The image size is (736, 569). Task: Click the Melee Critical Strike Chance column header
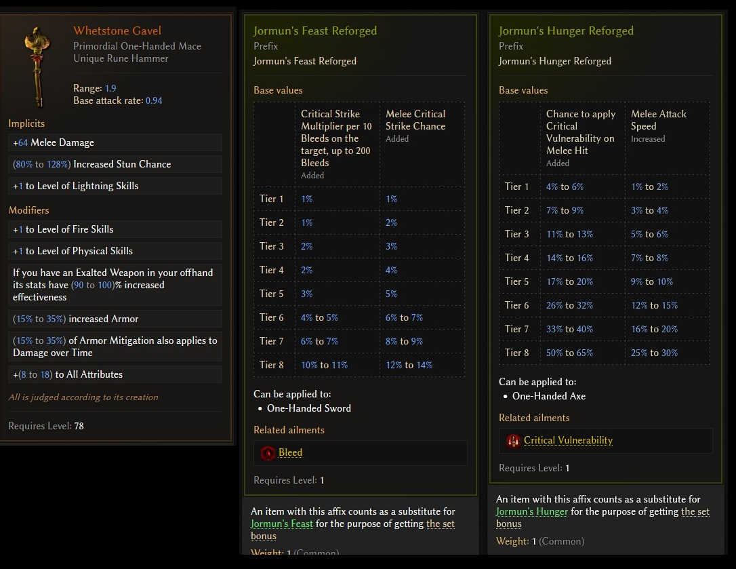(415, 120)
